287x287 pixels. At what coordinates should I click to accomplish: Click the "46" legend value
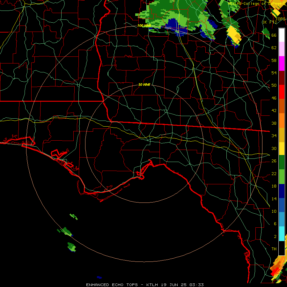[274, 98]
